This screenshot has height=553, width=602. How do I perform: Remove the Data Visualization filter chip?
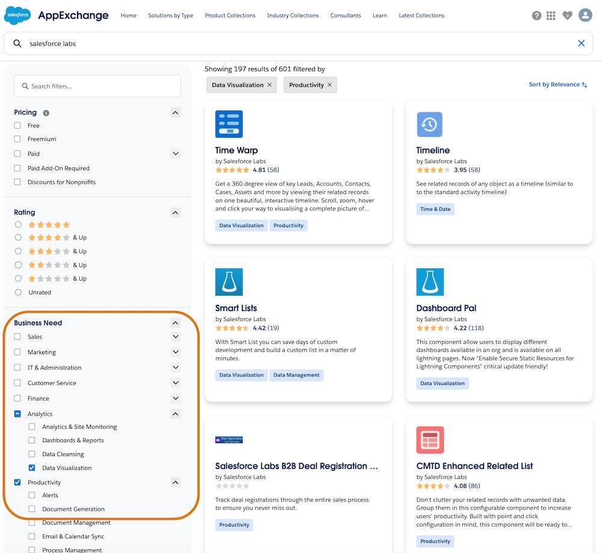pyautogui.click(x=270, y=85)
